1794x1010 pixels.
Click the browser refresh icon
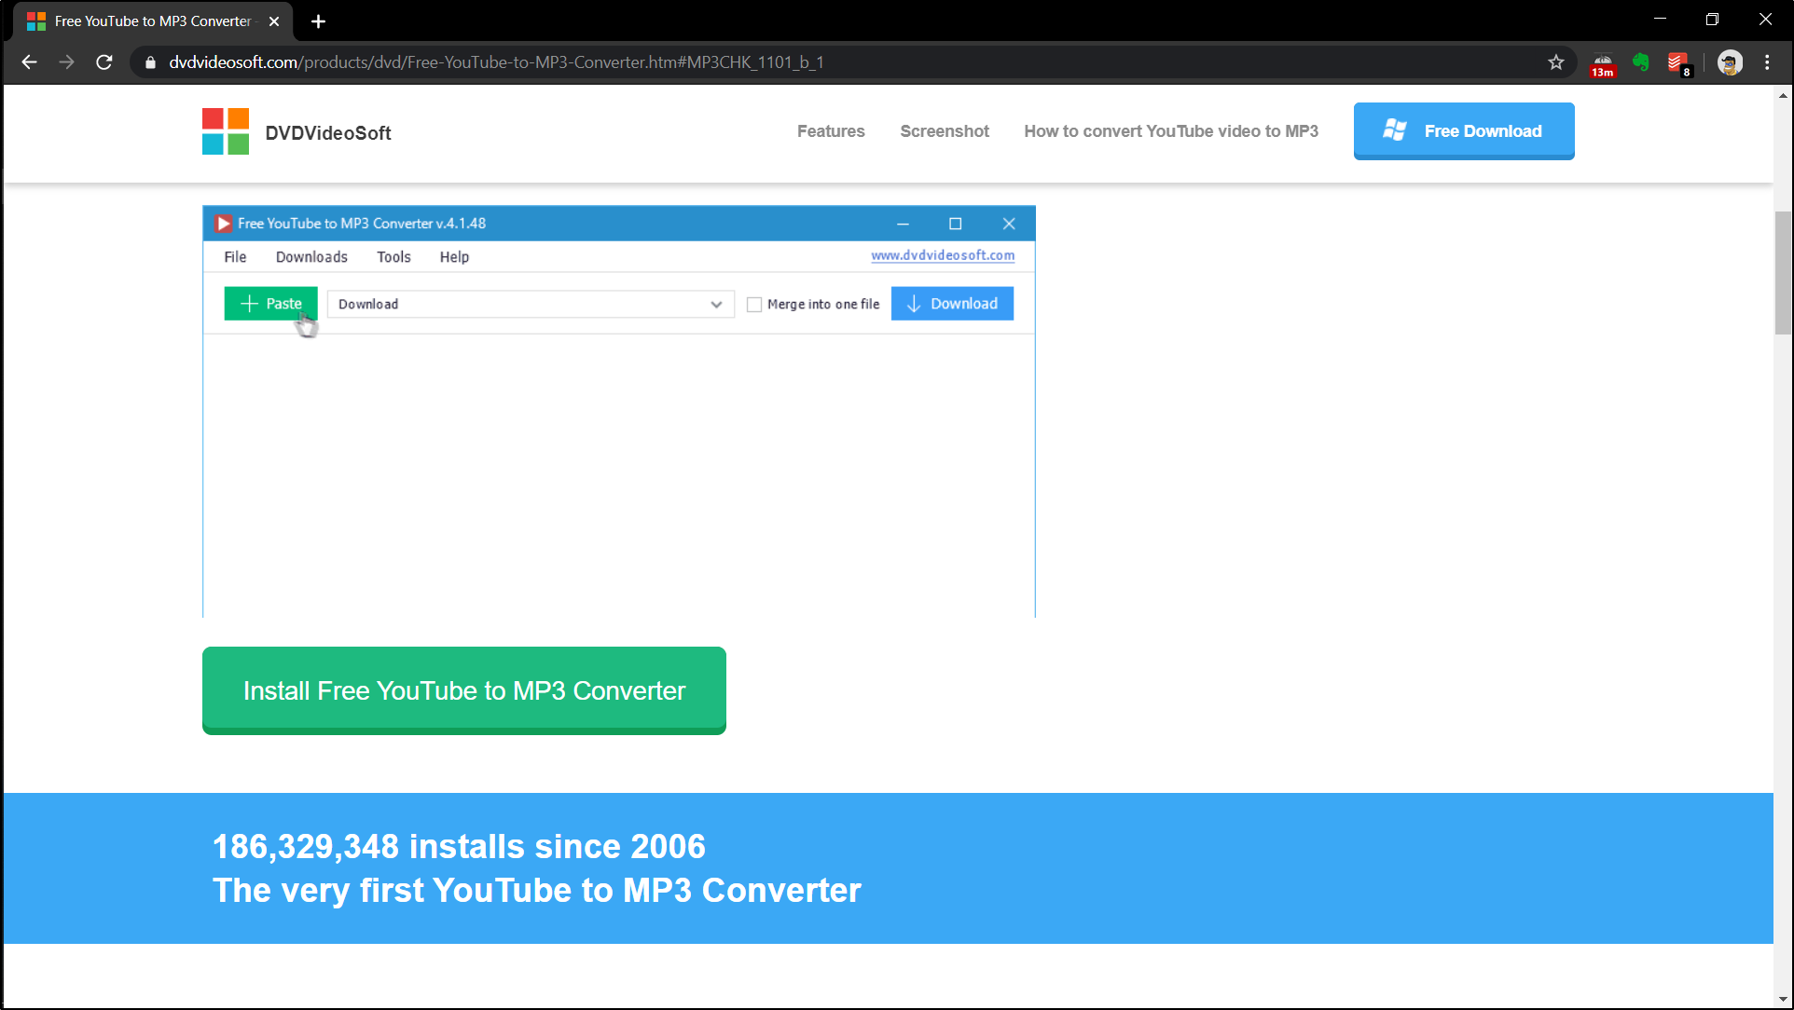[104, 61]
